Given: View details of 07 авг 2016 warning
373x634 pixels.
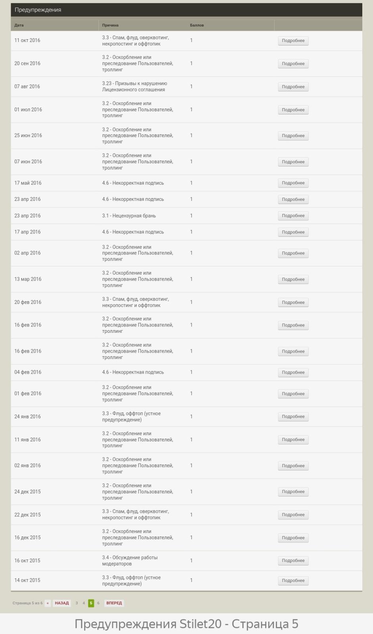Looking at the screenshot, I should click(293, 87).
